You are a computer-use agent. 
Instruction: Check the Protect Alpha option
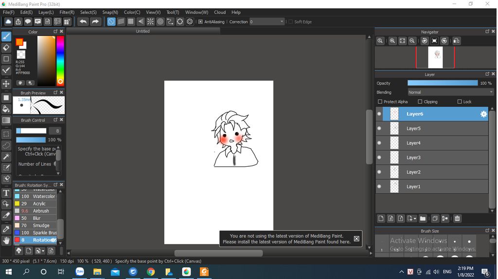tap(380, 102)
